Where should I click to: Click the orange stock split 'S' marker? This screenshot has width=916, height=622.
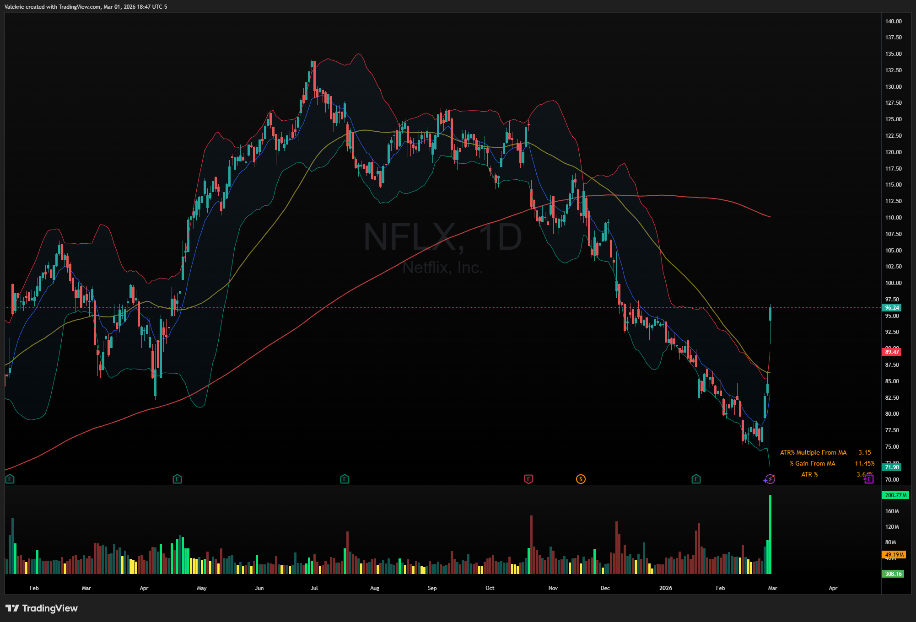pyautogui.click(x=581, y=479)
